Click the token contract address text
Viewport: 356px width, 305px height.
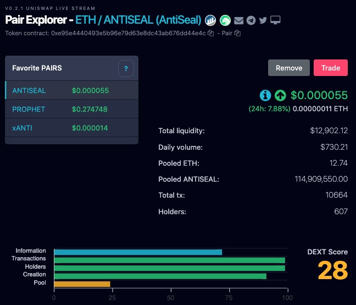click(128, 33)
